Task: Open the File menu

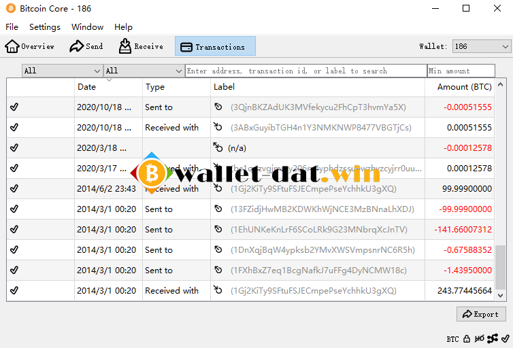Action: pos(12,27)
